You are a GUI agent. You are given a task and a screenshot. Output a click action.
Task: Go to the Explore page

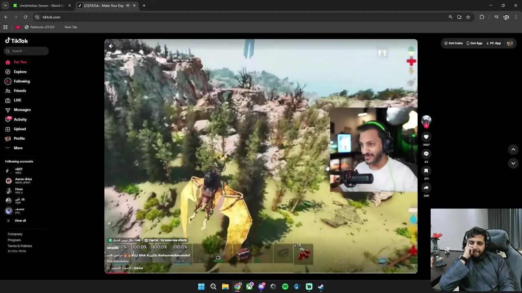[x=16, y=72]
